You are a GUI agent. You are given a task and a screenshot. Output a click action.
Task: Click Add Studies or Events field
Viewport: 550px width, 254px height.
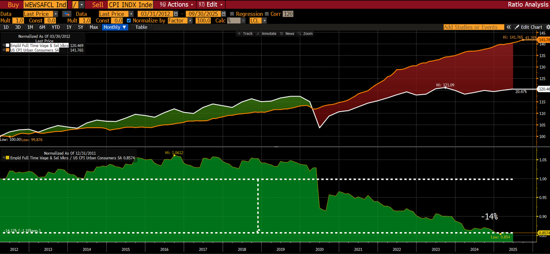(473, 27)
